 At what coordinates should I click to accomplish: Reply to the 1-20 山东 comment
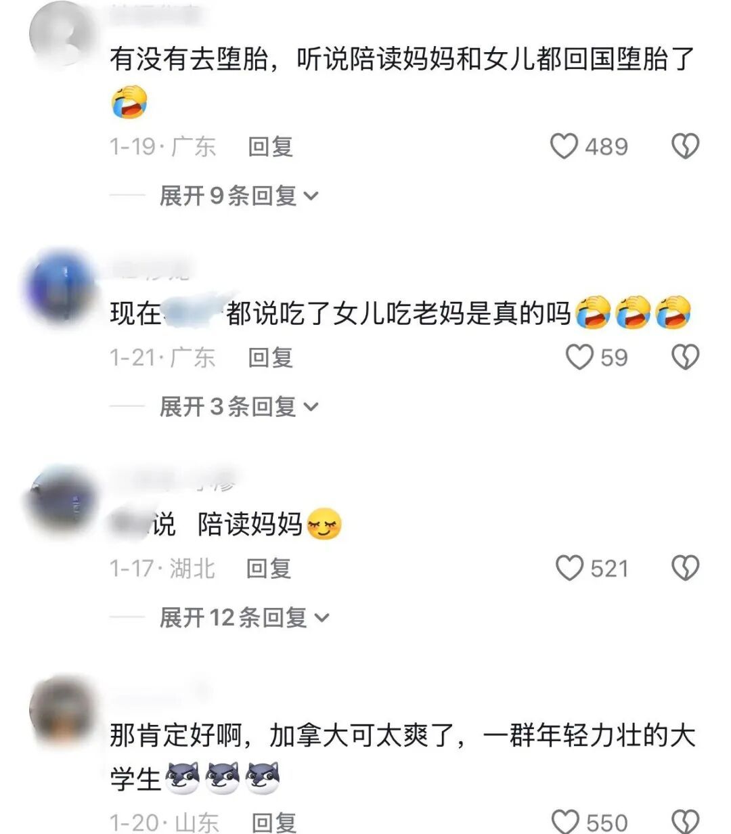274,822
